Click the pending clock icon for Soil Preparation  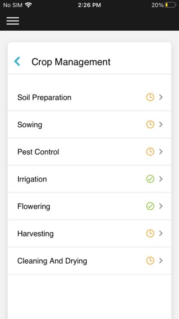point(150,97)
